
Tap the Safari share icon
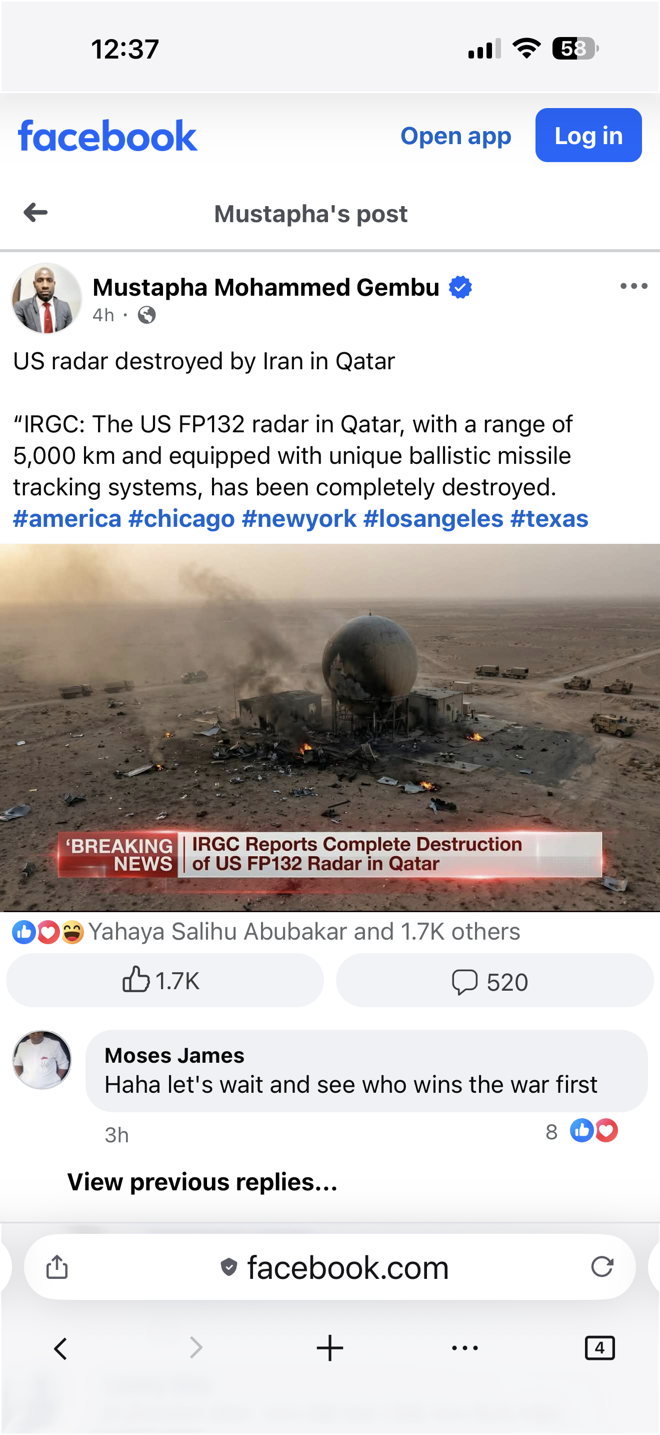57,1267
